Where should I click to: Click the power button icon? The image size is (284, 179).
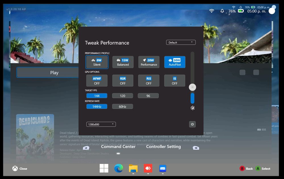(192, 124)
